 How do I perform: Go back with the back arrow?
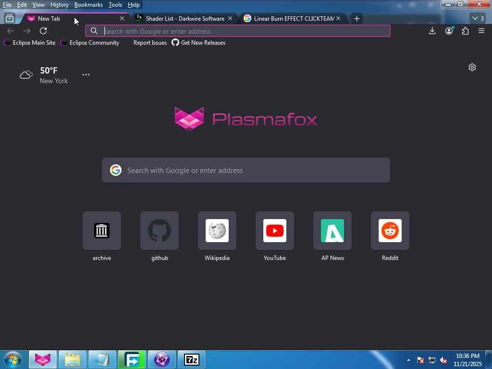(11, 31)
